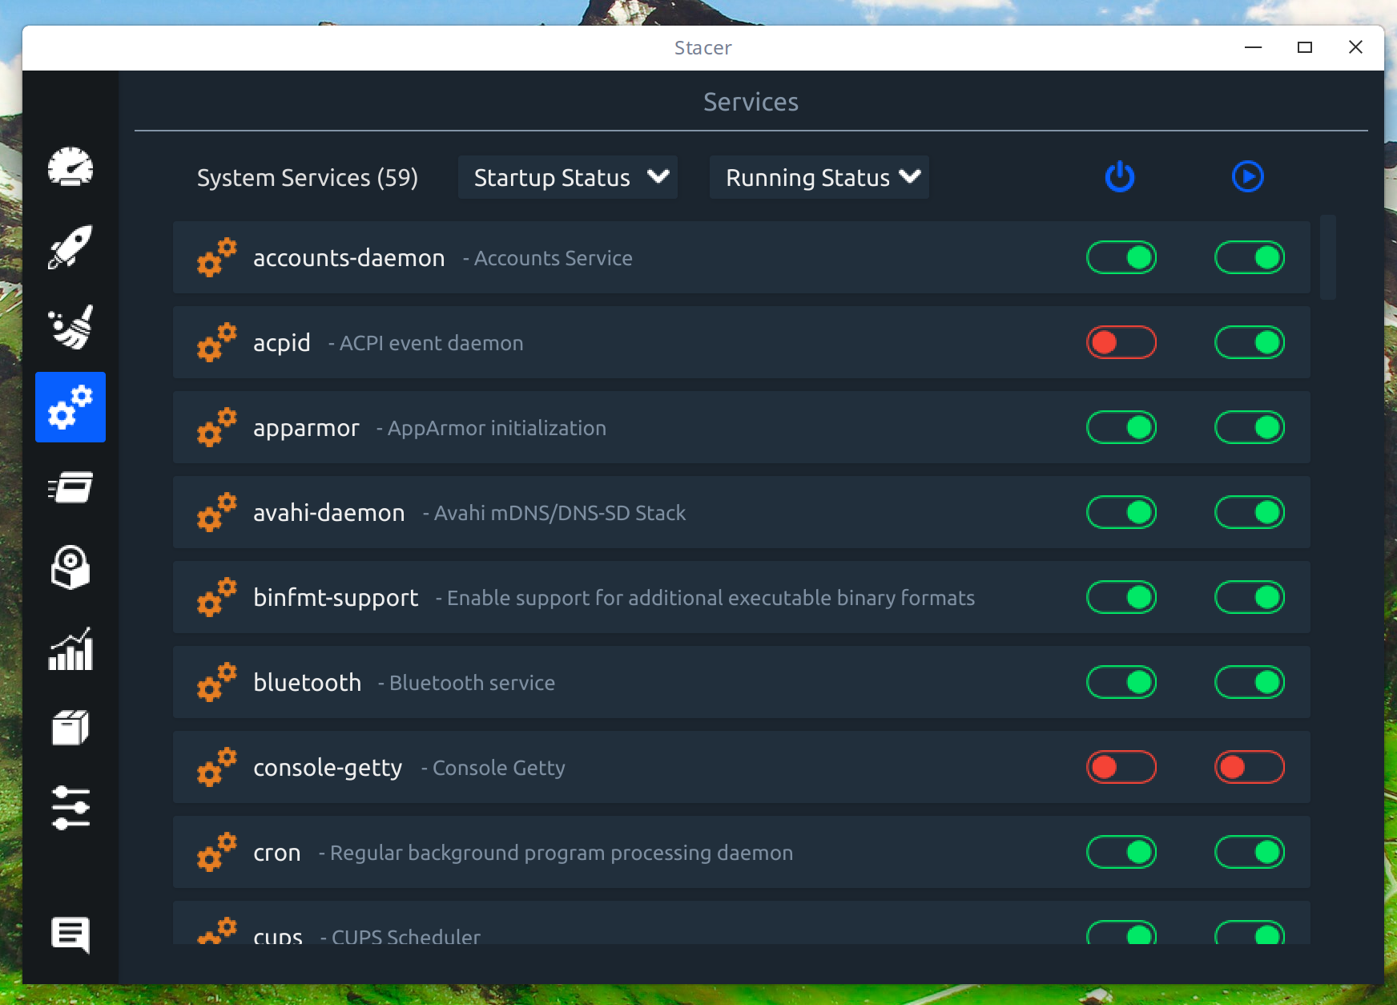
Task: Start console-getty running toggle
Action: pos(1250,767)
